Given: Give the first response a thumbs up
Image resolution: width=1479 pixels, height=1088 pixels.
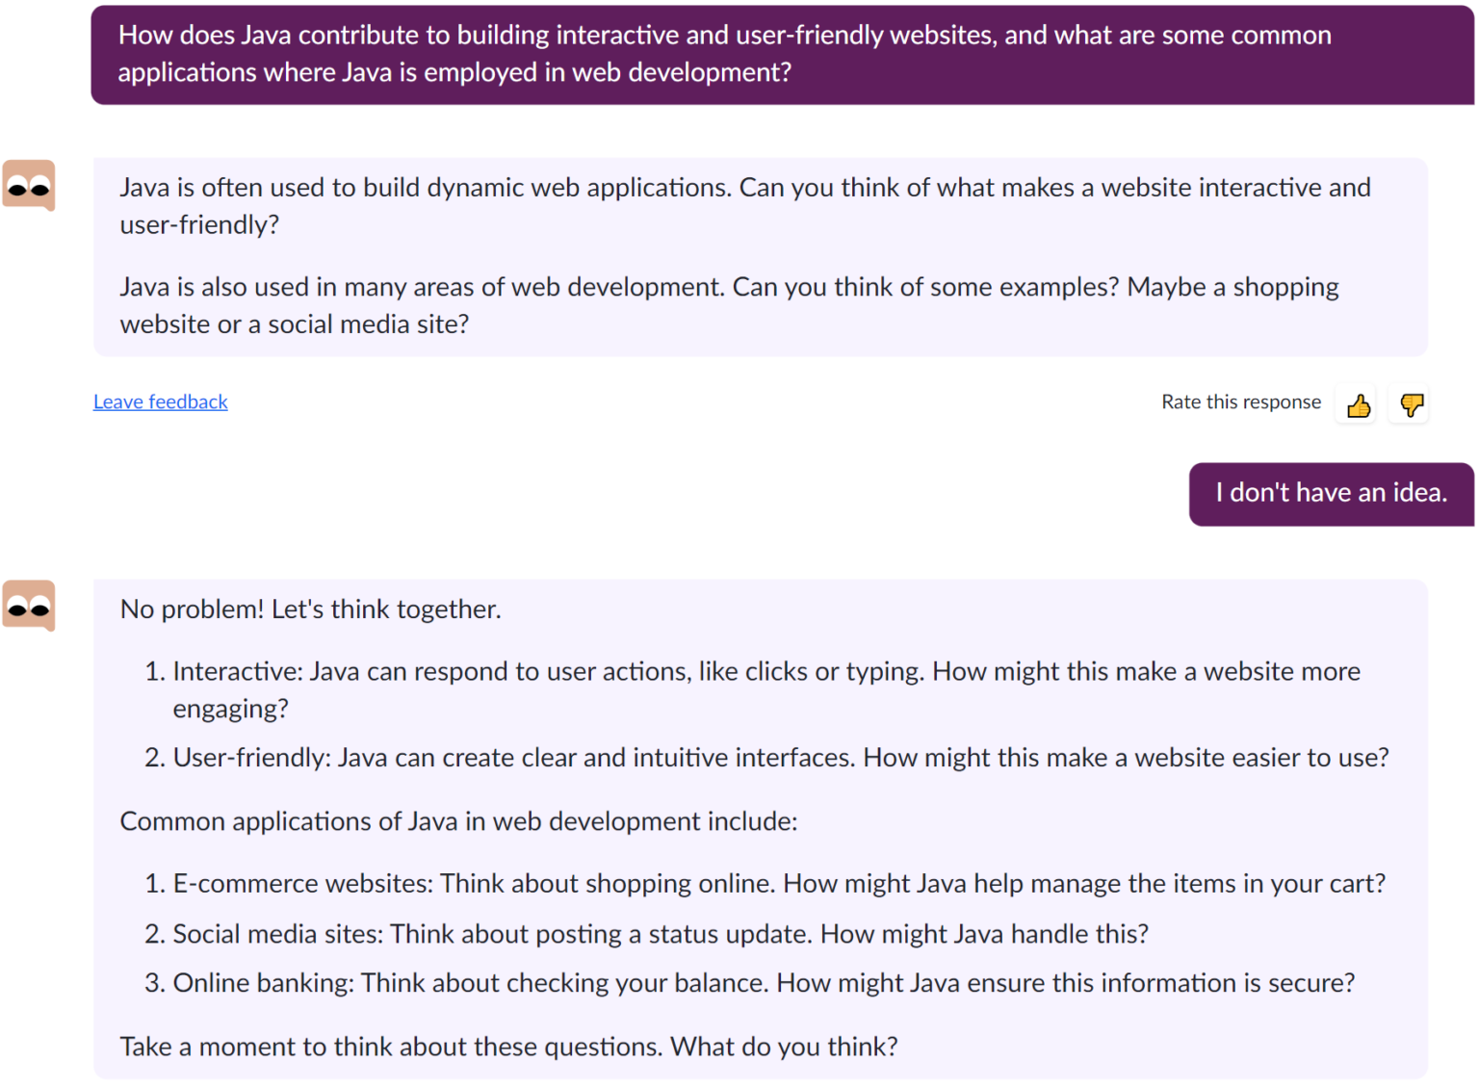Looking at the screenshot, I should pyautogui.click(x=1359, y=405).
